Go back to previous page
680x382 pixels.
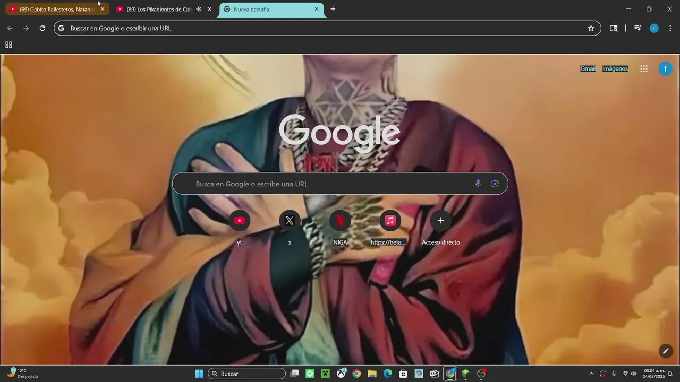(10, 28)
